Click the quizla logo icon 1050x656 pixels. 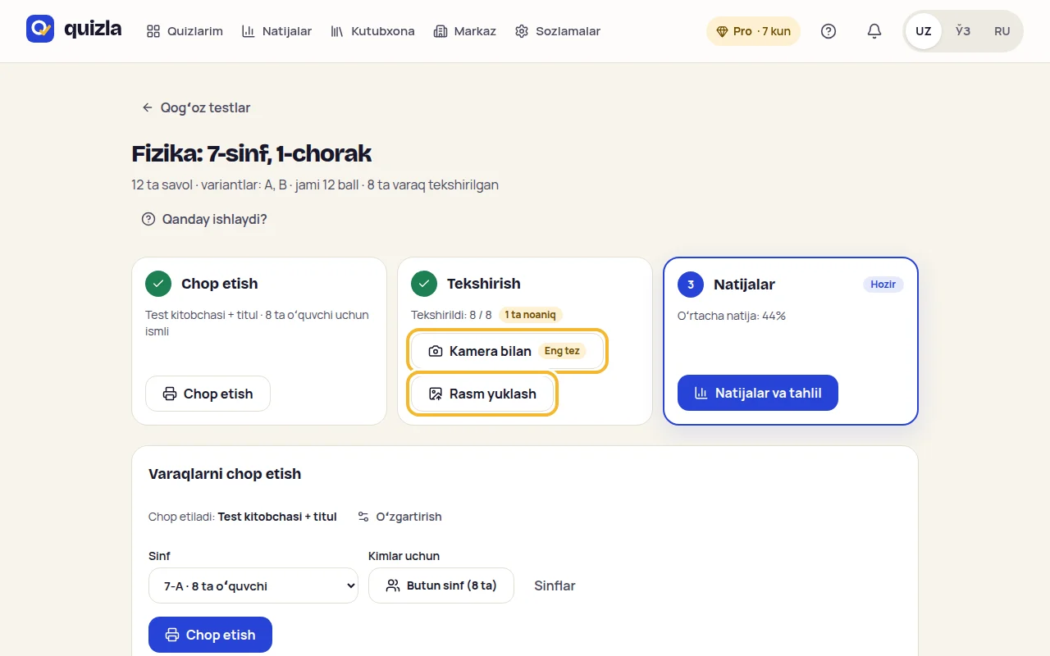[40, 29]
